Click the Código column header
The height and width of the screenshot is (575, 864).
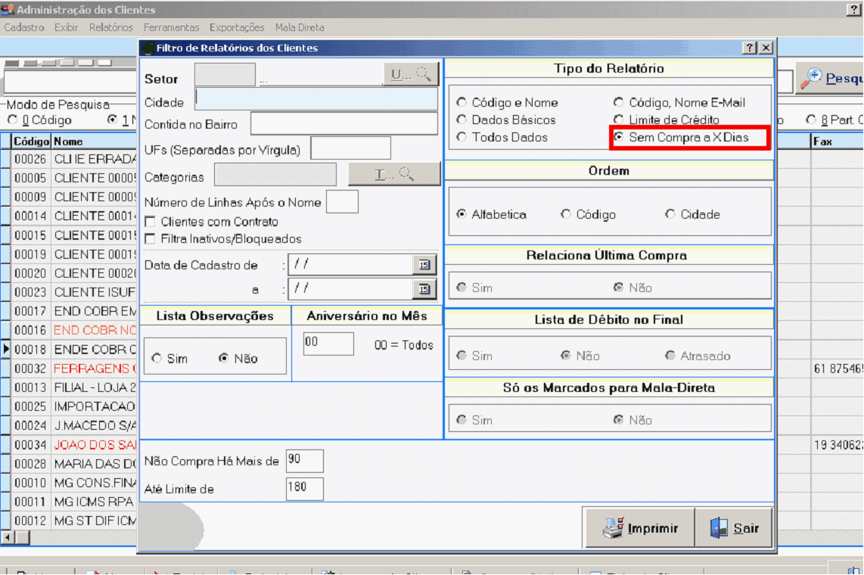[31, 141]
